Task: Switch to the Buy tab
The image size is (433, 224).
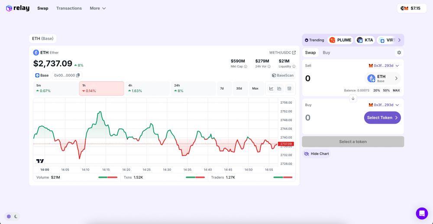Action: point(326,52)
